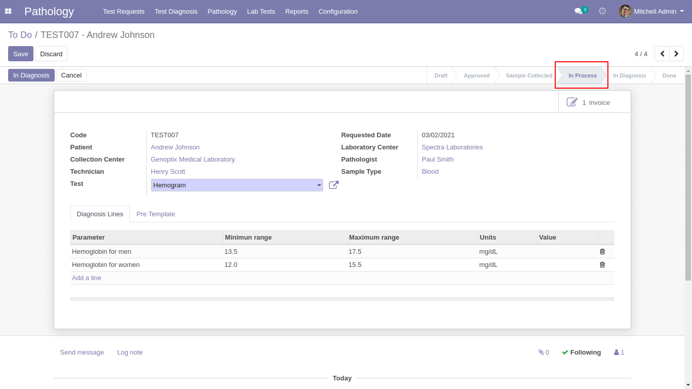Add a line to Diagnosis Lines
The height and width of the screenshot is (389, 692).
point(87,278)
